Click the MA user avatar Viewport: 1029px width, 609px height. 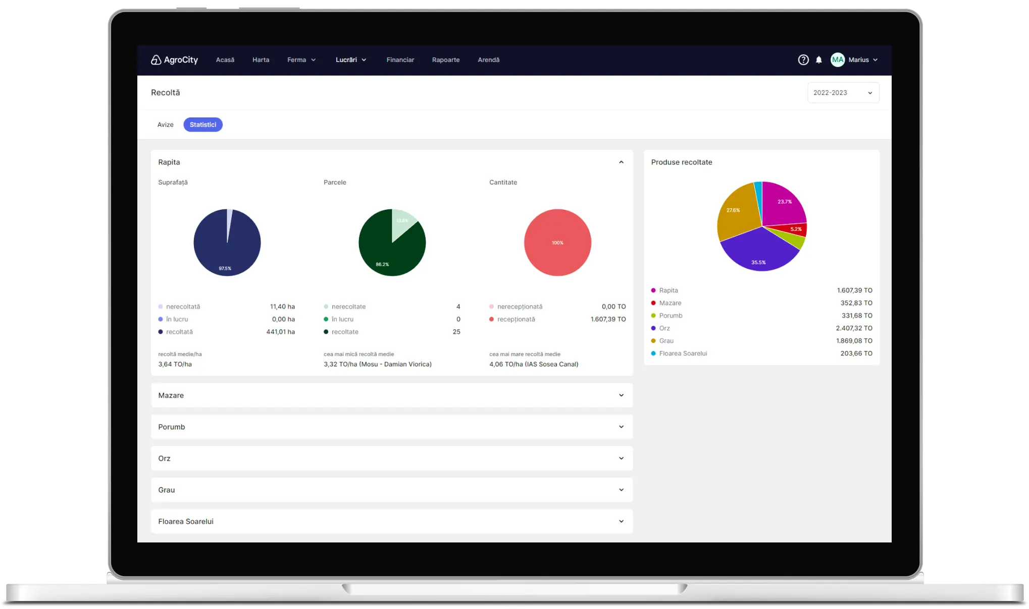[x=838, y=60]
